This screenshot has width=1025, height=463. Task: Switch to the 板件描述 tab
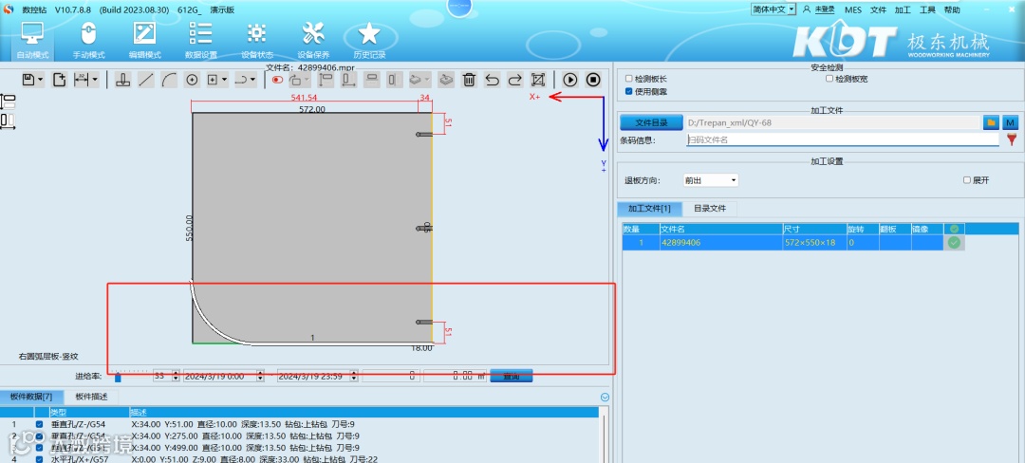pyautogui.click(x=91, y=397)
